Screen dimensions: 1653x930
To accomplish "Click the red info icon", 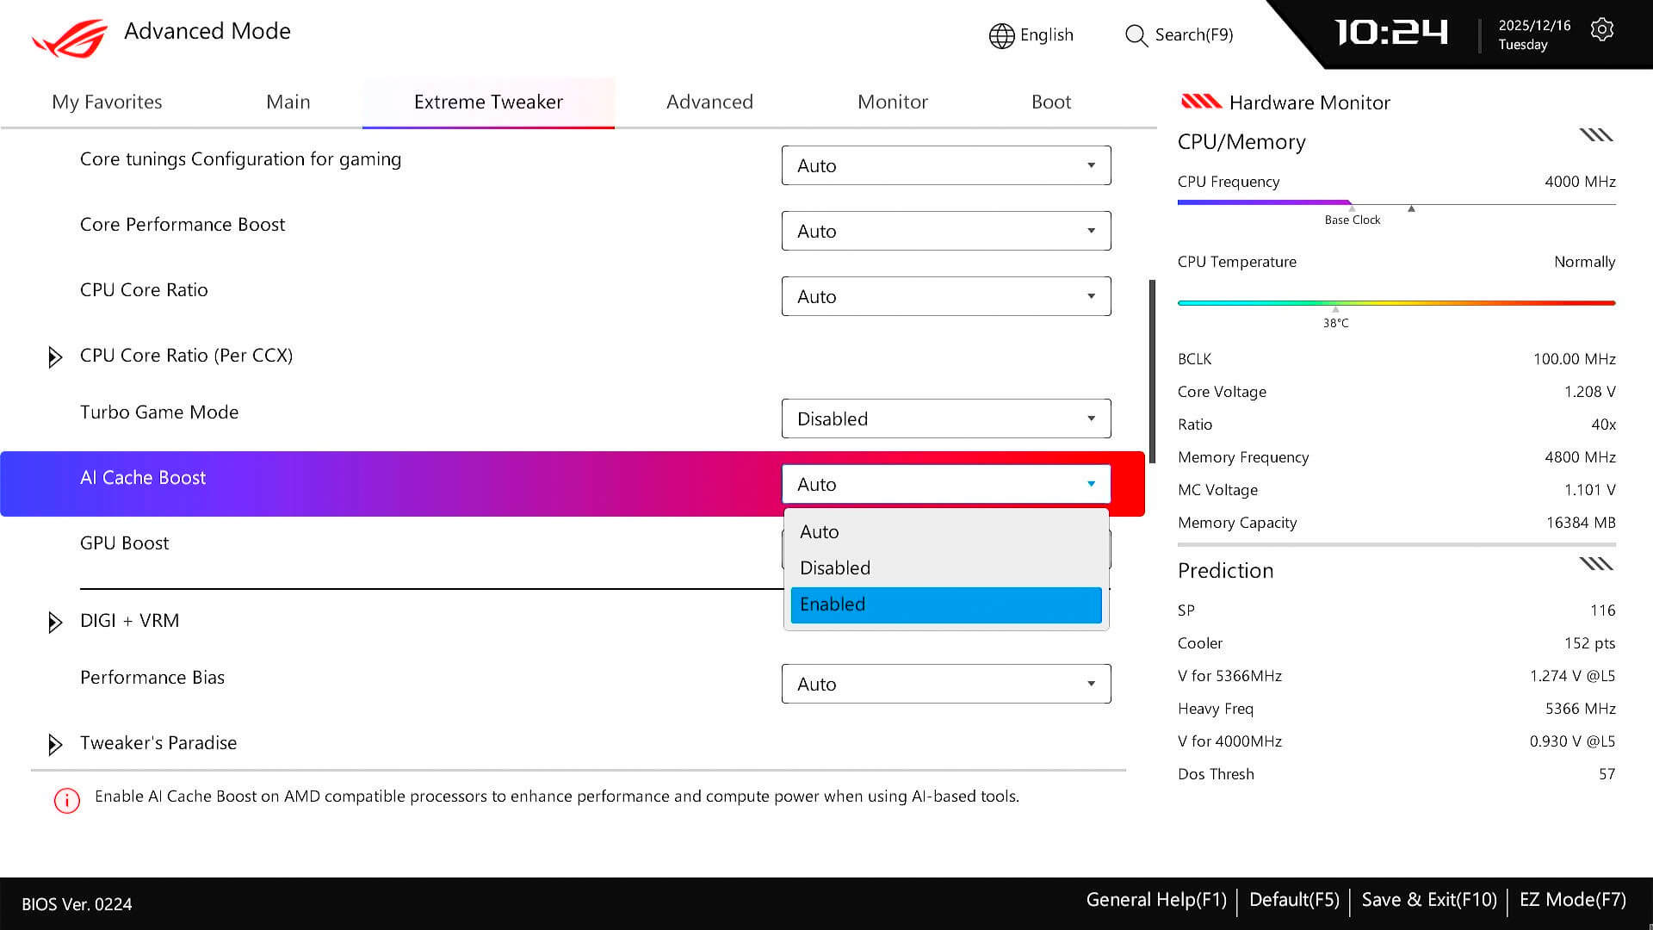I will (67, 801).
